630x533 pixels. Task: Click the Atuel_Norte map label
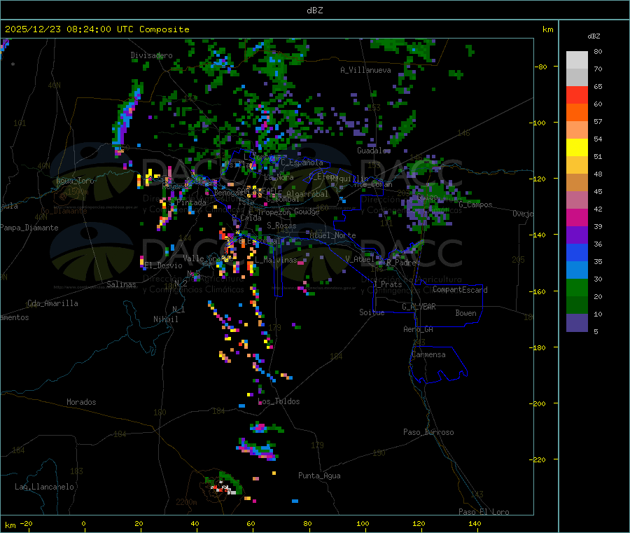[332, 235]
